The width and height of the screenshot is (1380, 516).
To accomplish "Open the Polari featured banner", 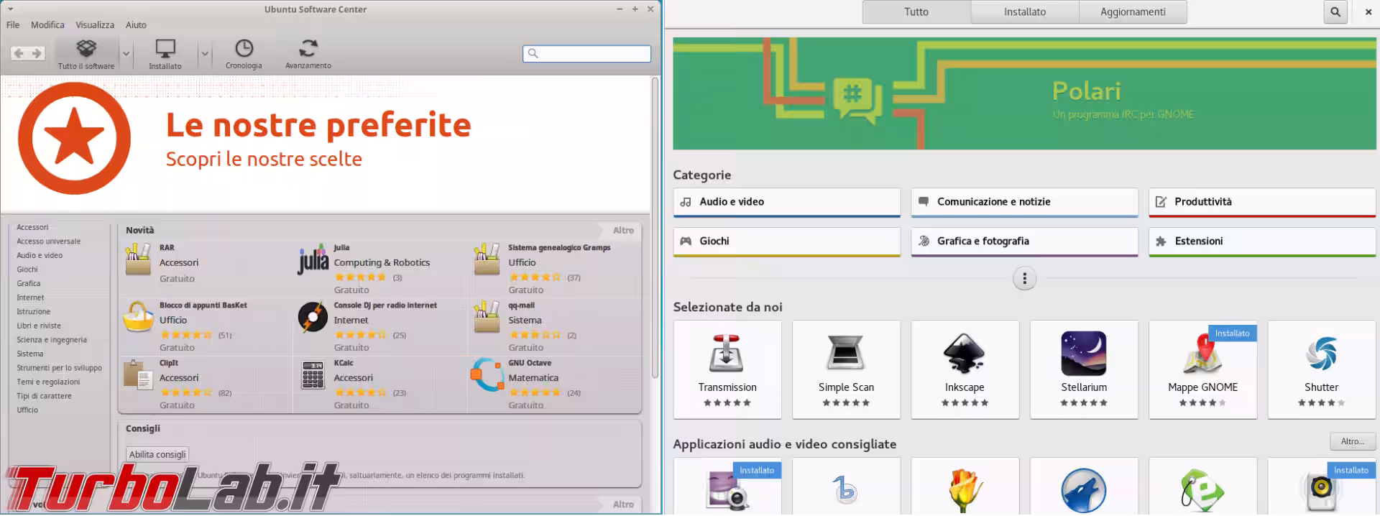I will pyautogui.click(x=1024, y=93).
